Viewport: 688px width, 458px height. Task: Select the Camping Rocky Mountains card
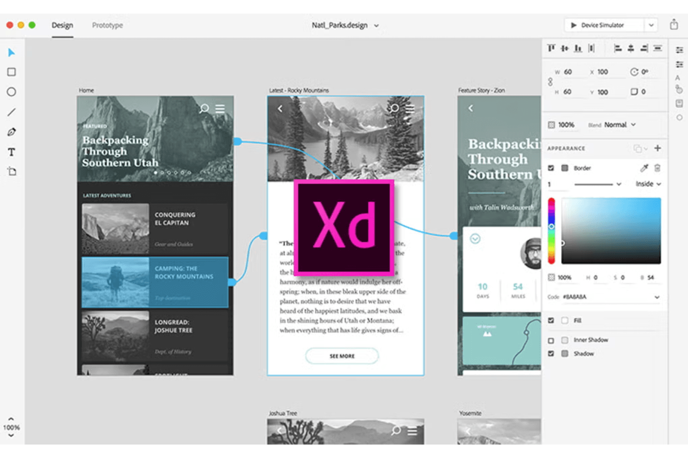pyautogui.click(x=155, y=282)
